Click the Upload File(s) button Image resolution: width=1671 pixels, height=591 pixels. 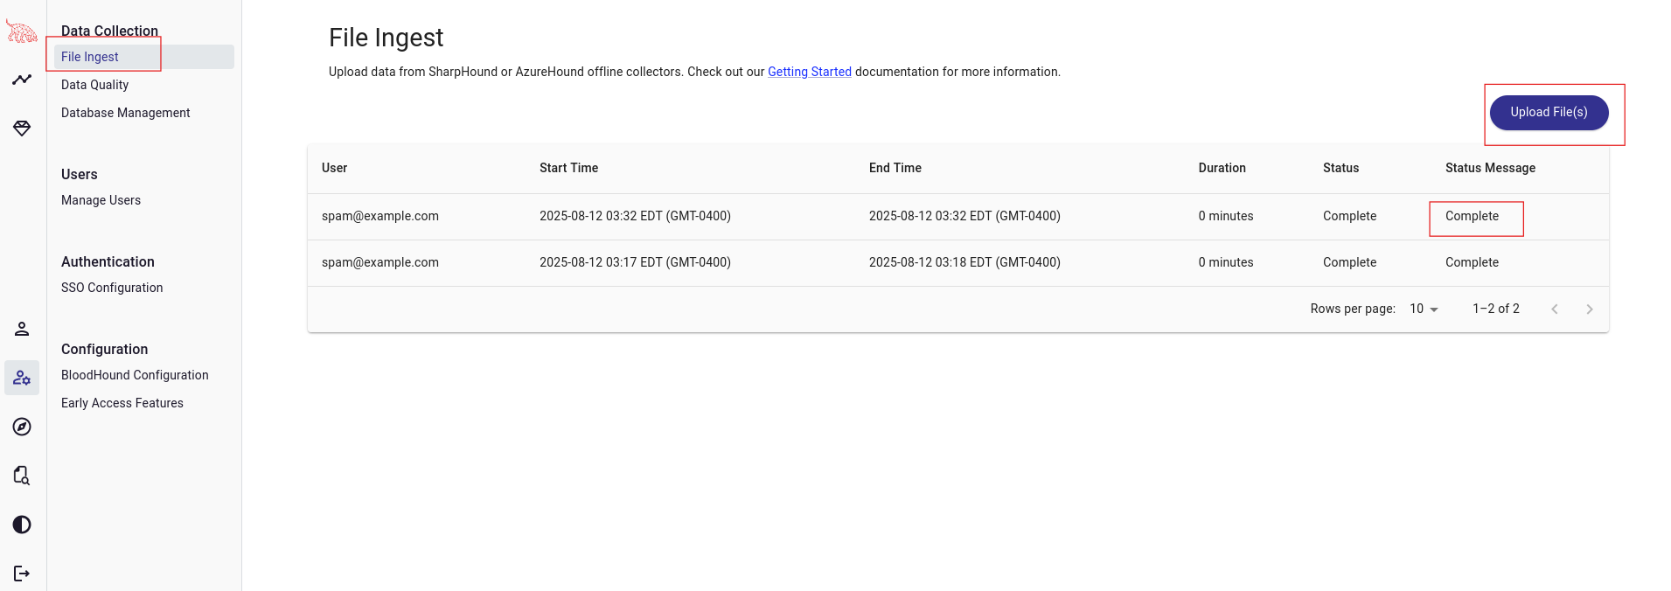tap(1548, 113)
